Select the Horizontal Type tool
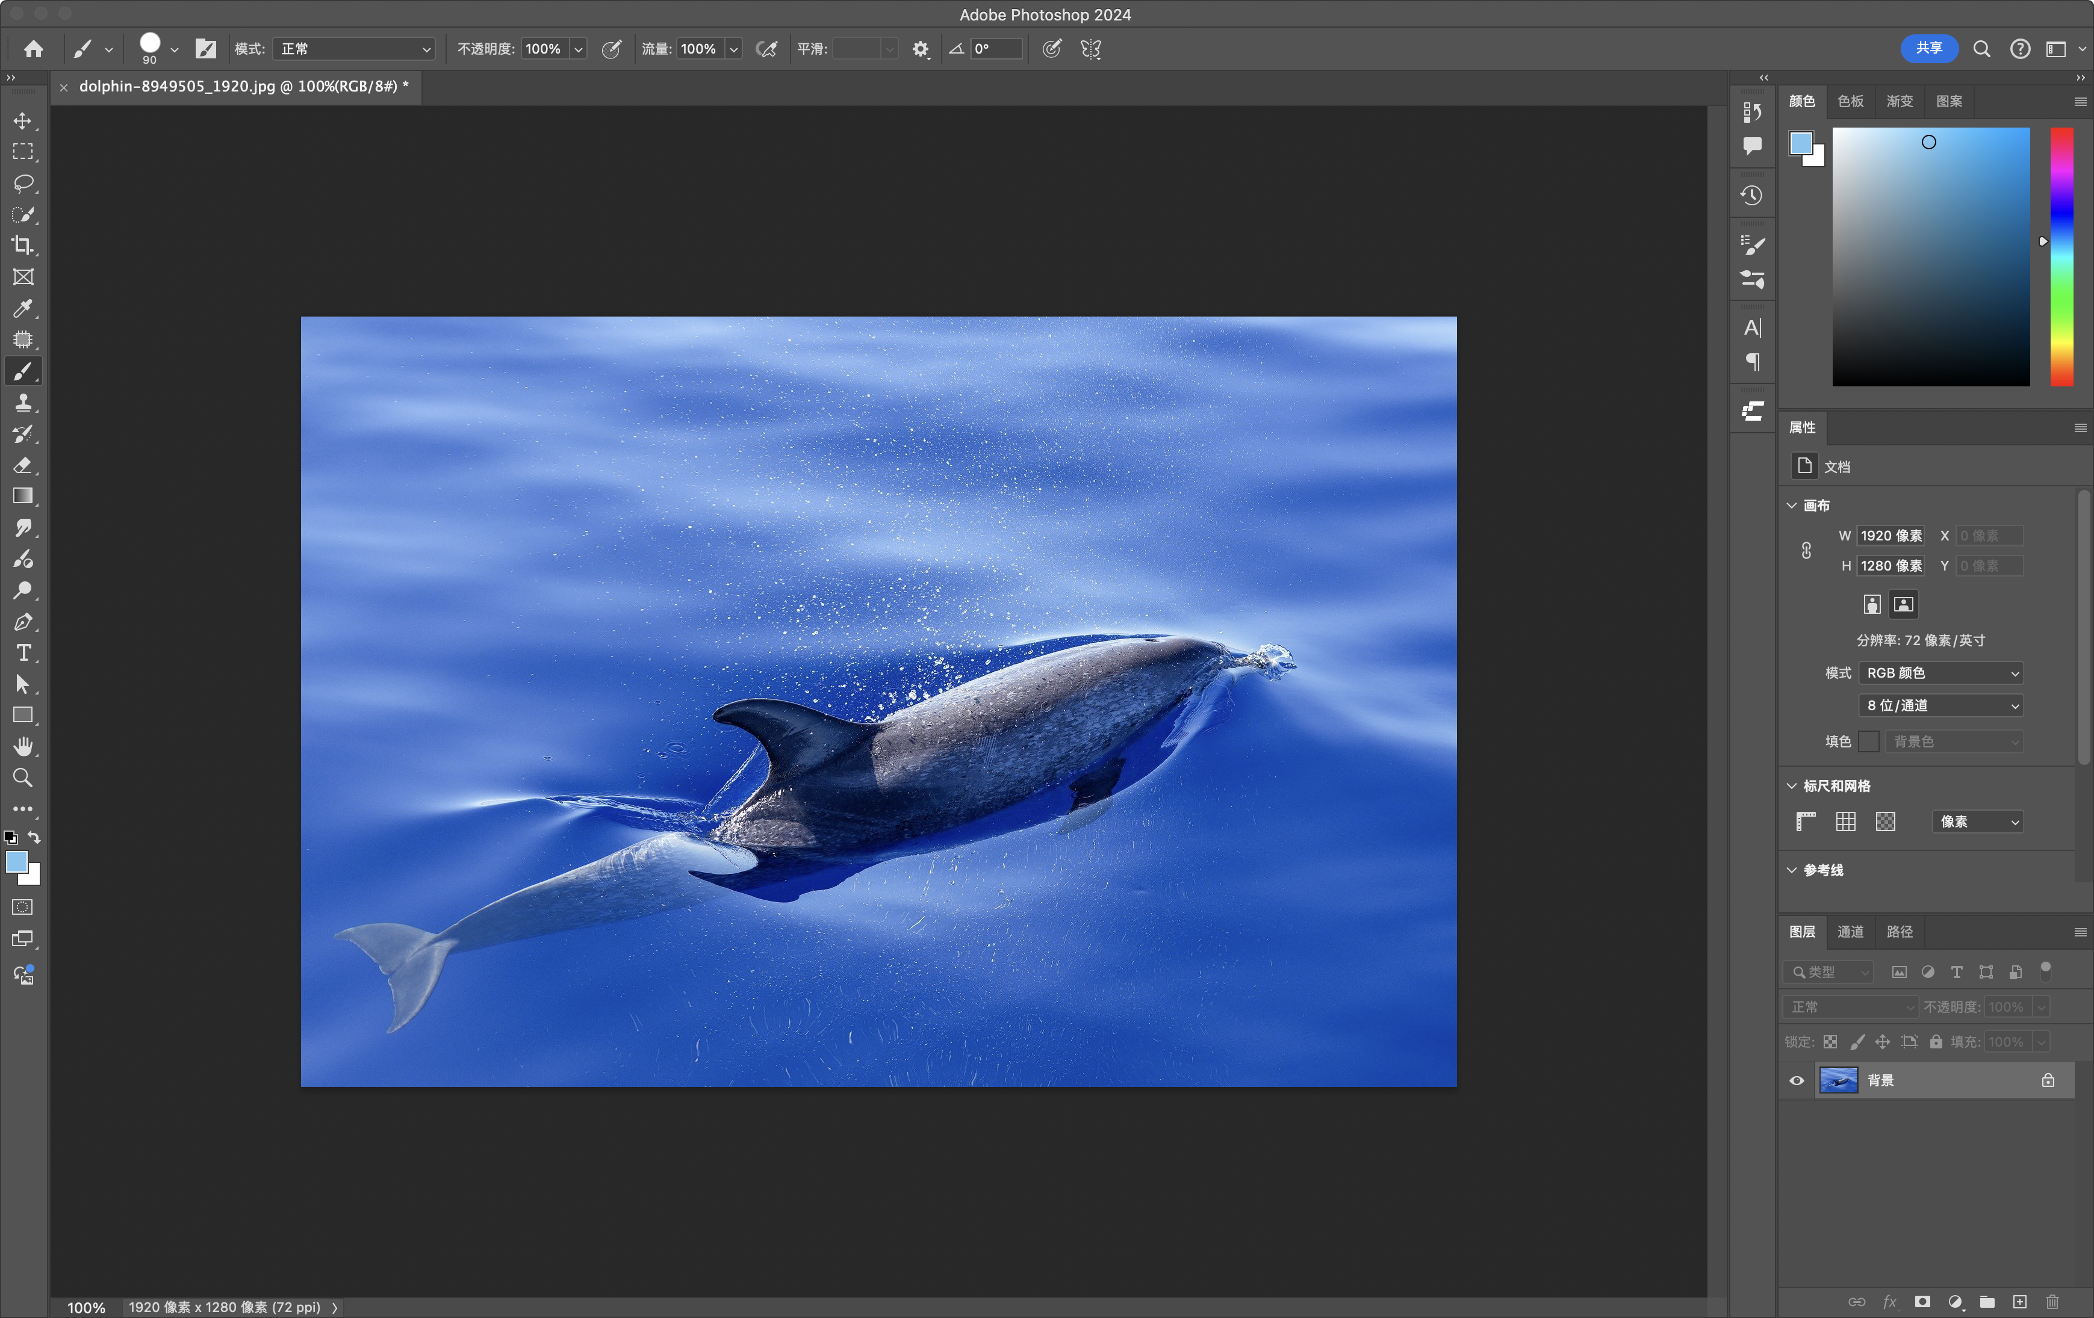 [23, 653]
